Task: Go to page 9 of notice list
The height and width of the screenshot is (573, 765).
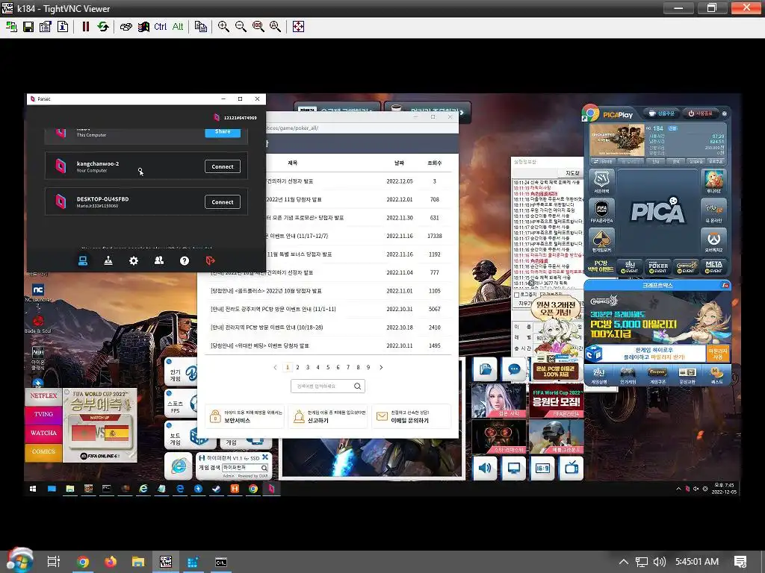Action: 368,367
